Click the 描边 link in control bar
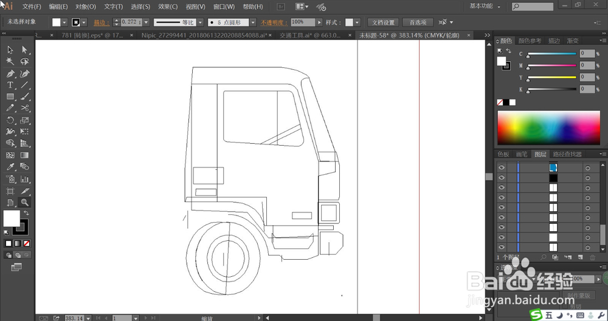 point(102,22)
